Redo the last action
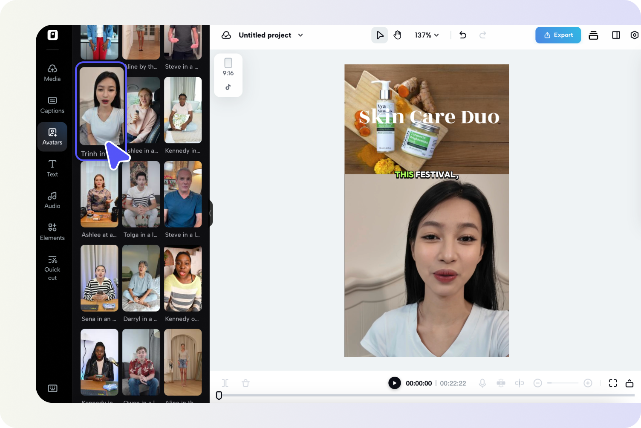 click(x=482, y=35)
